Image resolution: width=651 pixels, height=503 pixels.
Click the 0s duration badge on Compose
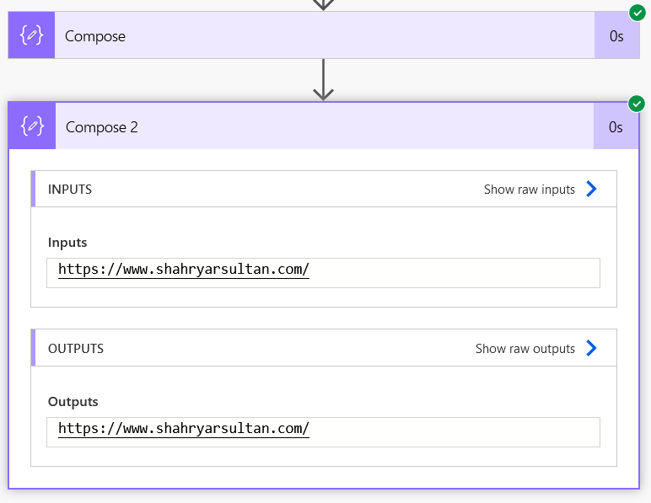[x=616, y=36]
